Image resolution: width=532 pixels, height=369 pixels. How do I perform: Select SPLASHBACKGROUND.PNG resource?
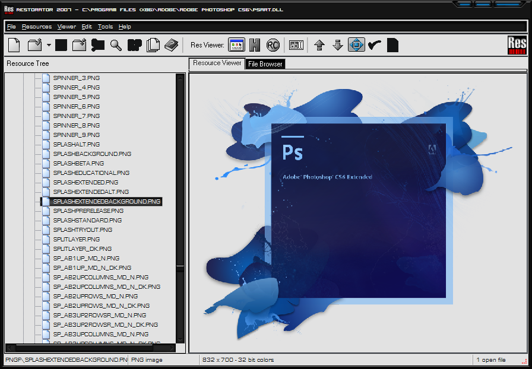(x=92, y=154)
